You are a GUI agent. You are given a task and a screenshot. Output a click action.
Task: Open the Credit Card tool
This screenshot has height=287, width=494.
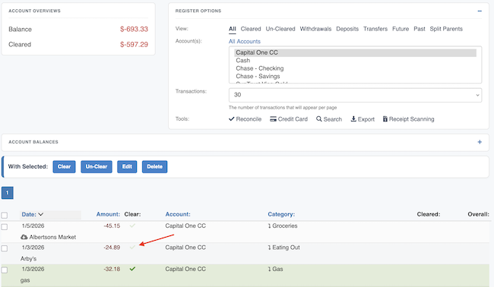(x=289, y=119)
